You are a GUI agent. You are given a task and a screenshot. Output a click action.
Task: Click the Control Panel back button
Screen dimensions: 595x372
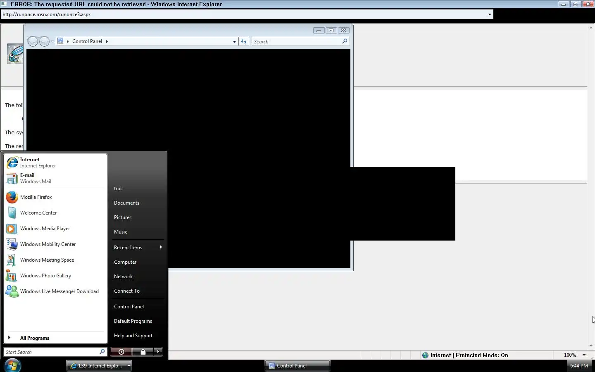[33, 41]
